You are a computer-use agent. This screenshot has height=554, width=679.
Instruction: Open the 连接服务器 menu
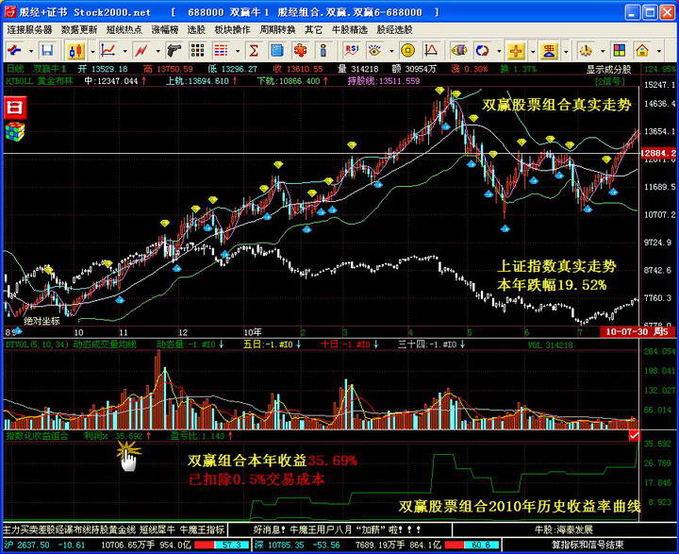30,29
